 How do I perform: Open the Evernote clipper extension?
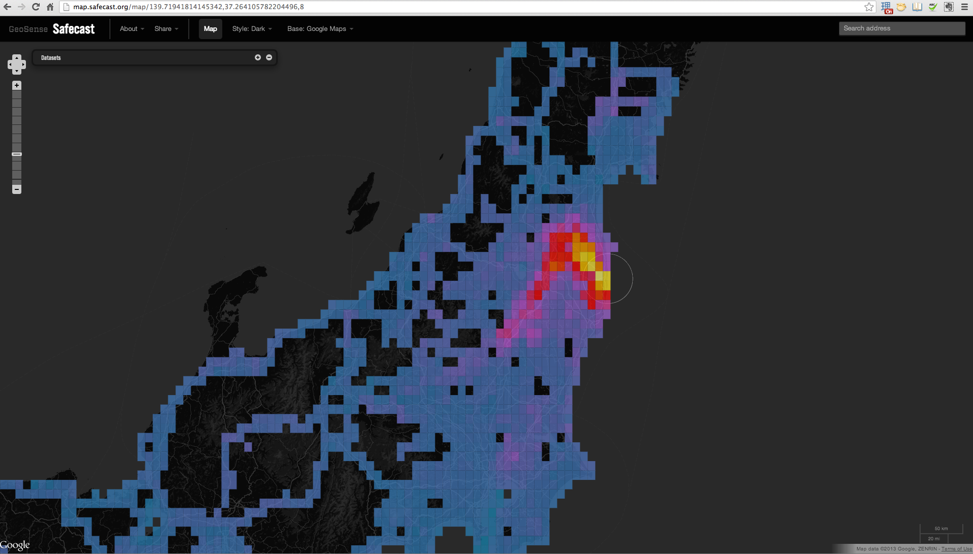coord(949,7)
